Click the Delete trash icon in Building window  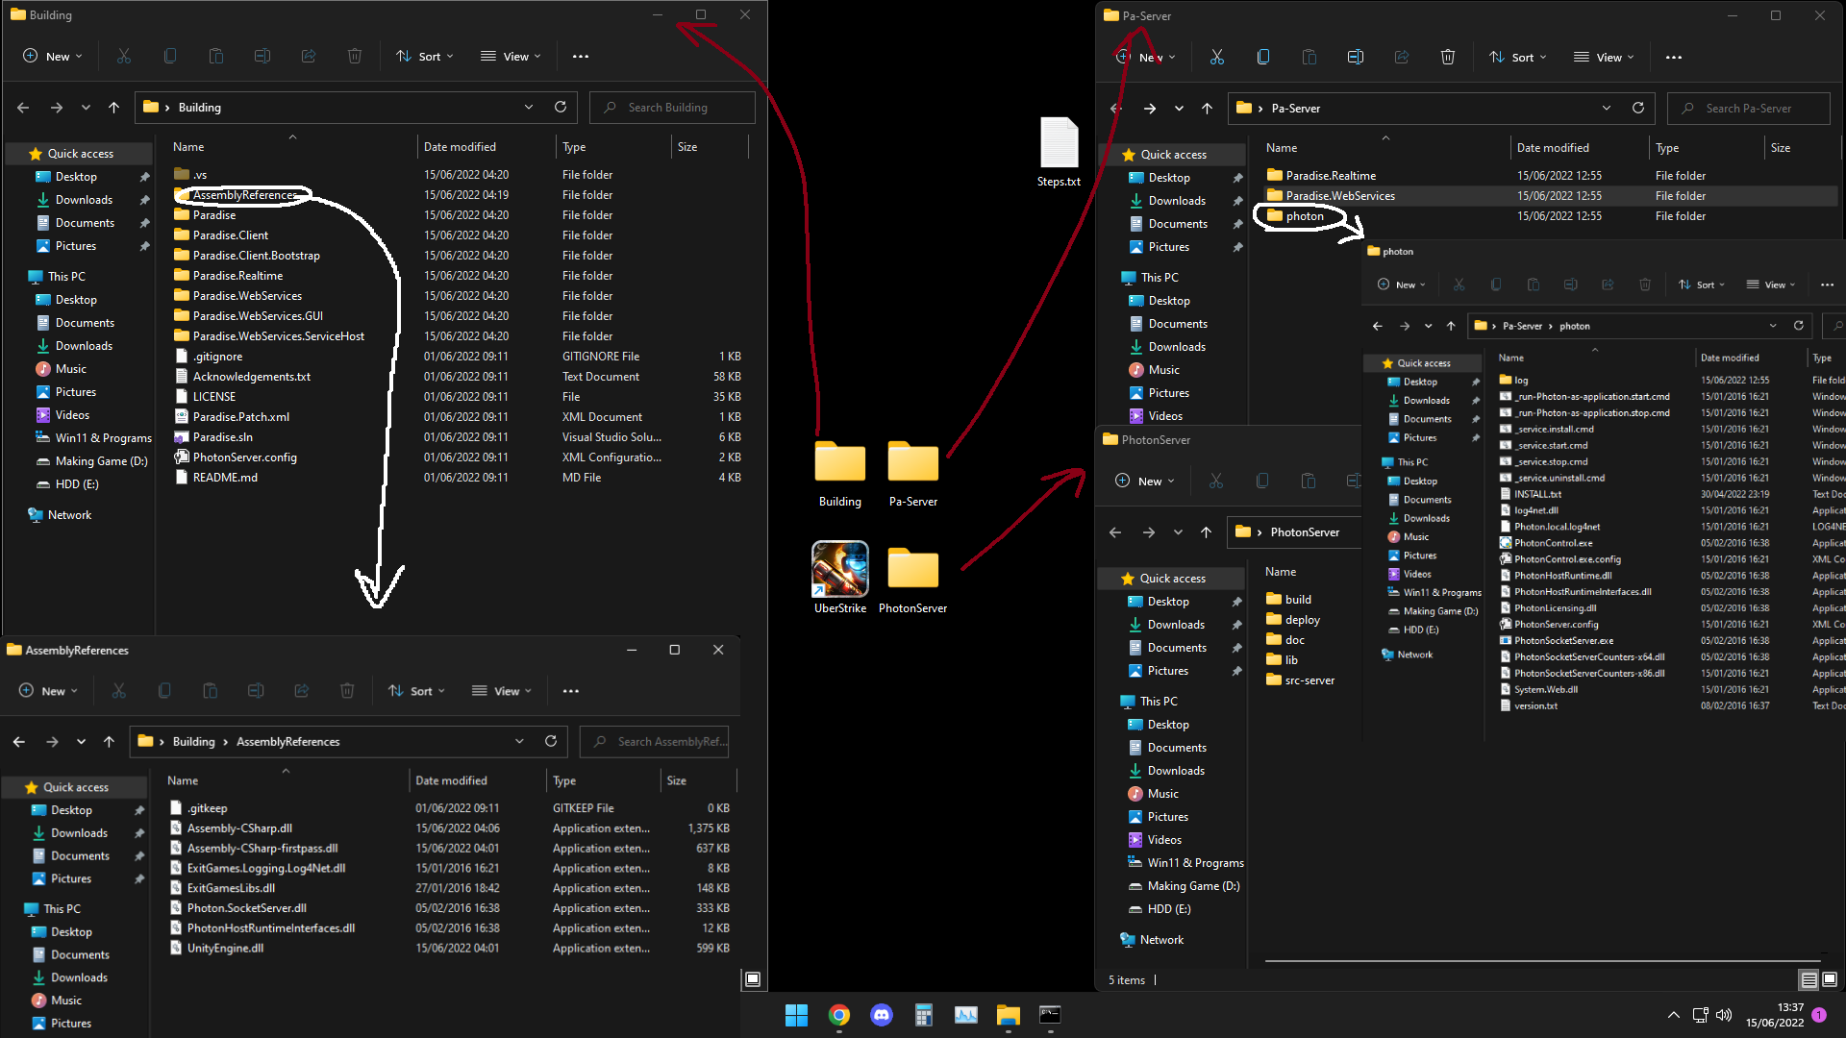point(355,57)
